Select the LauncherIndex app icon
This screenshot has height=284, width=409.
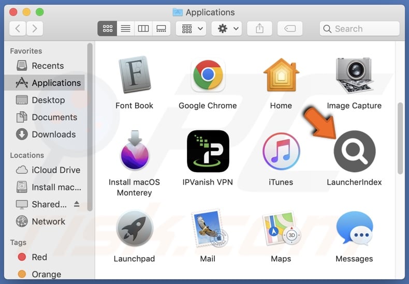point(355,151)
